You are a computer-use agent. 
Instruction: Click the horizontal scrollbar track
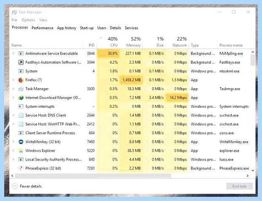(209, 176)
